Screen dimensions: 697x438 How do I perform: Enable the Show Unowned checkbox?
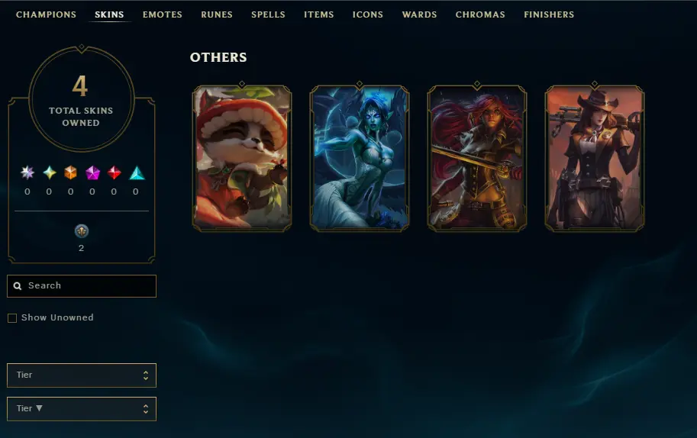(12, 318)
